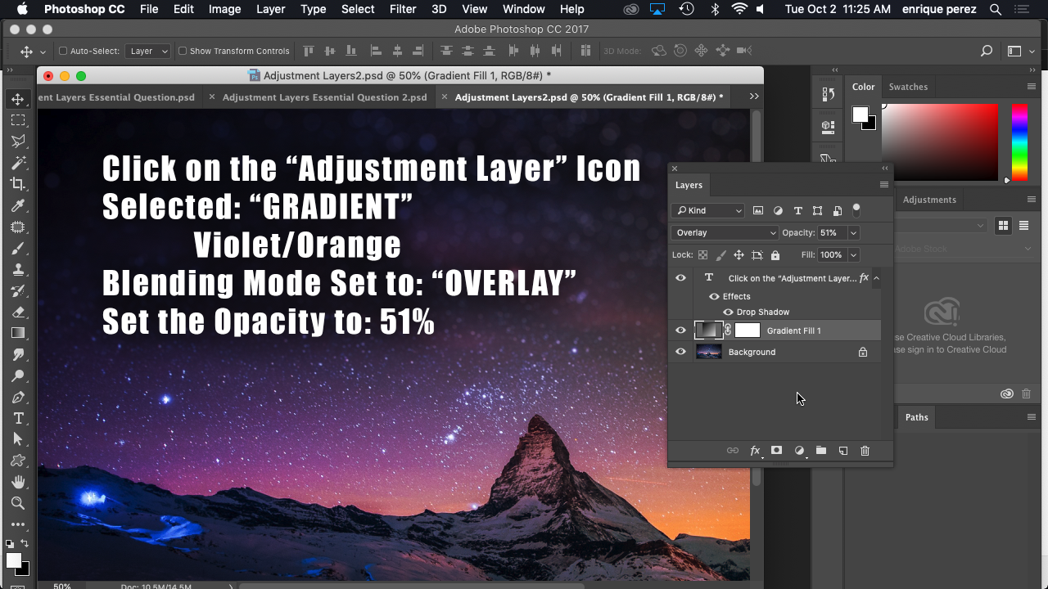Filter layers by shape layers icon

pyautogui.click(x=817, y=210)
